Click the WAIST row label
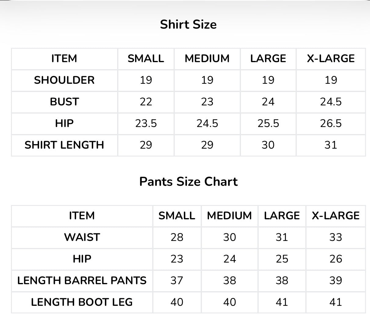 pyautogui.click(x=82, y=237)
